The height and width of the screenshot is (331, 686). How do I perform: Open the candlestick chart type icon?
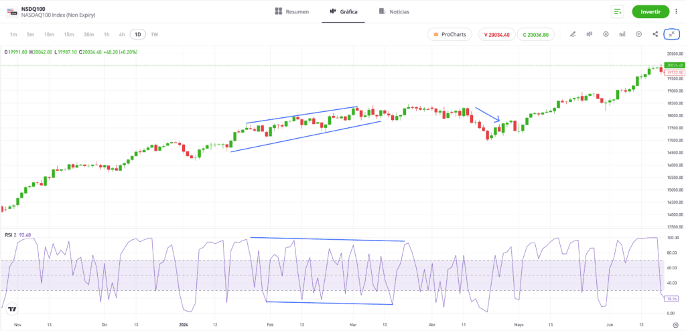pos(590,34)
